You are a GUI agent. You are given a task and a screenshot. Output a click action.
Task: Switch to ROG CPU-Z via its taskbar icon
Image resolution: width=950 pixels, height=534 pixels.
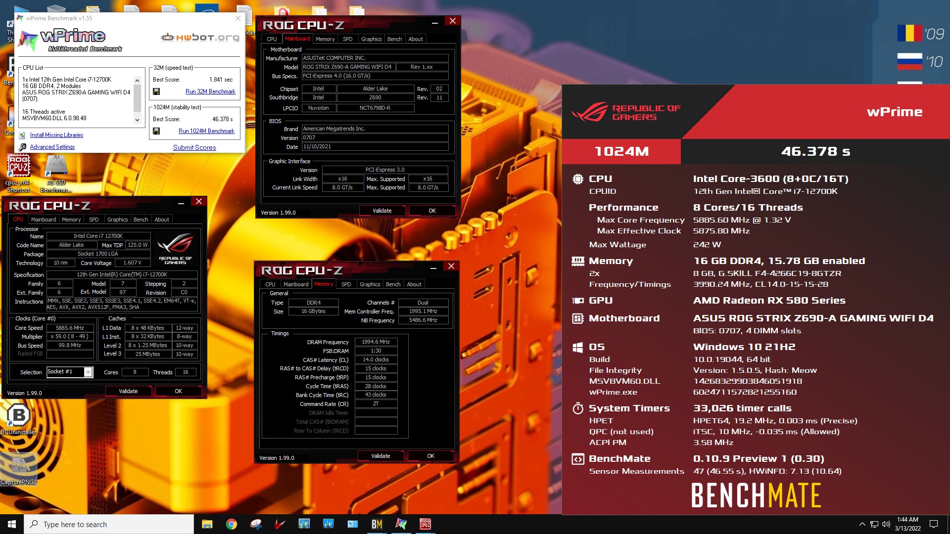tap(425, 524)
